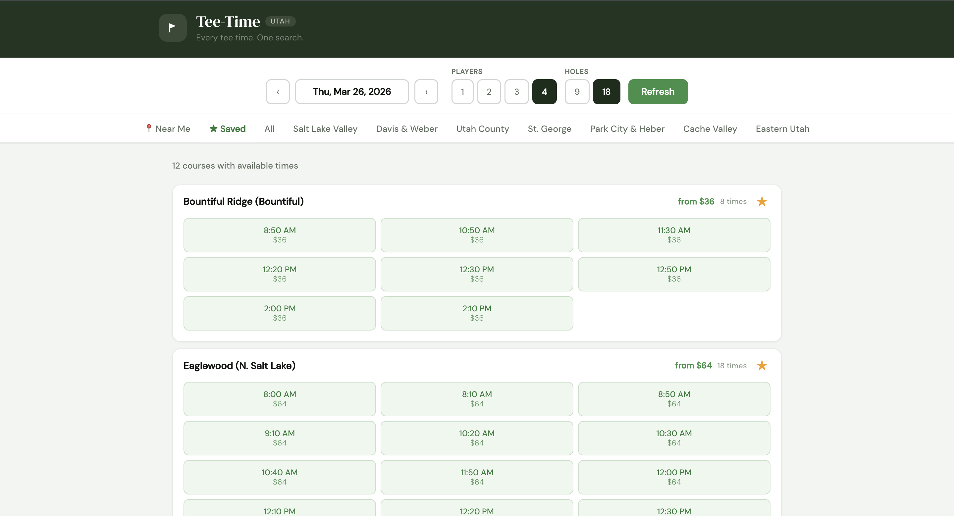
Task: Select the 8:50 AM slot at Bountiful Ridge
Action: click(x=279, y=235)
